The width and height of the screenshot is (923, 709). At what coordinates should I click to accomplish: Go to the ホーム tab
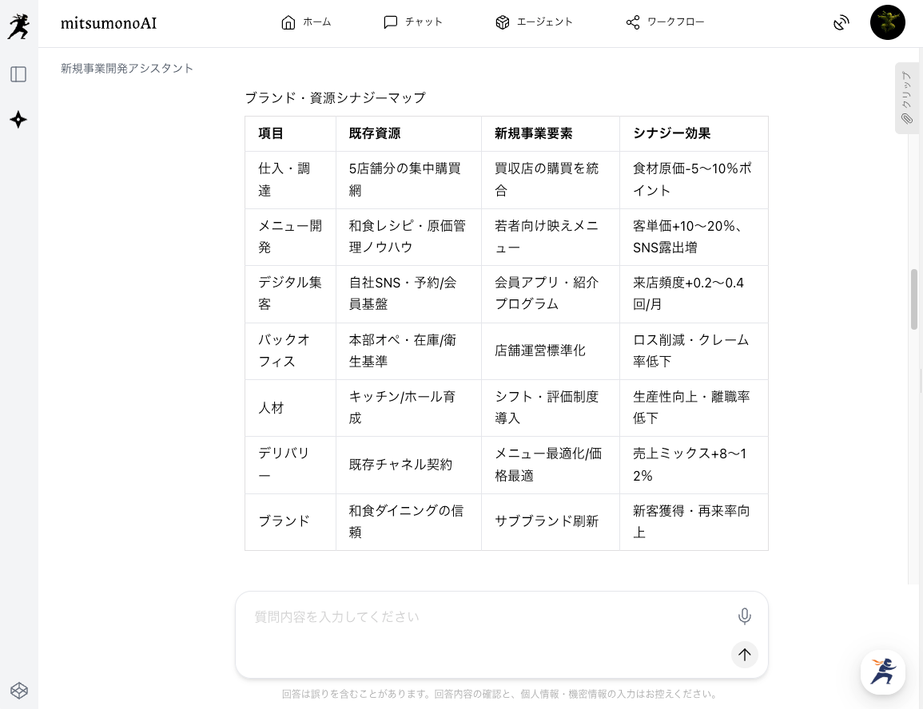[306, 22]
